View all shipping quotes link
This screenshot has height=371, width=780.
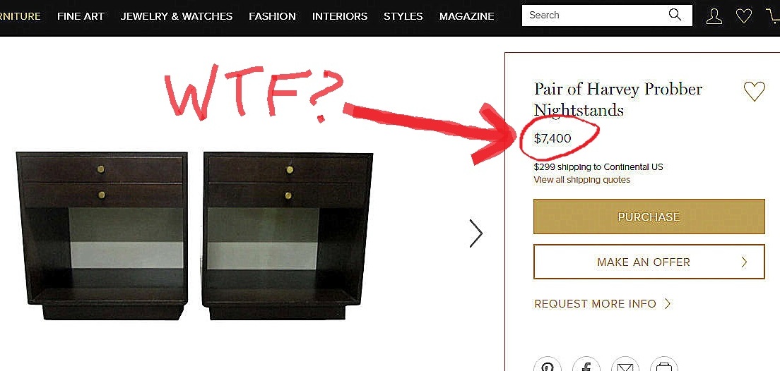(x=581, y=180)
